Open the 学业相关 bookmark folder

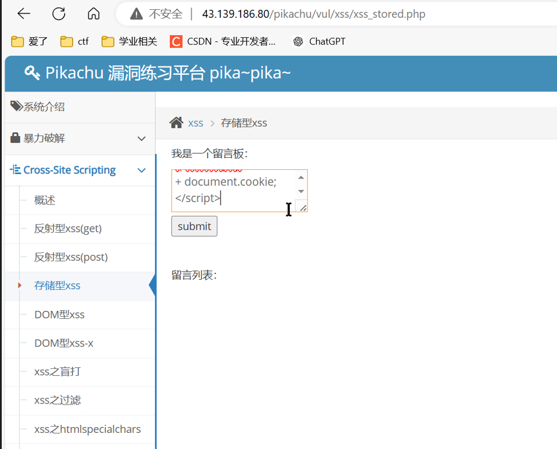point(129,41)
